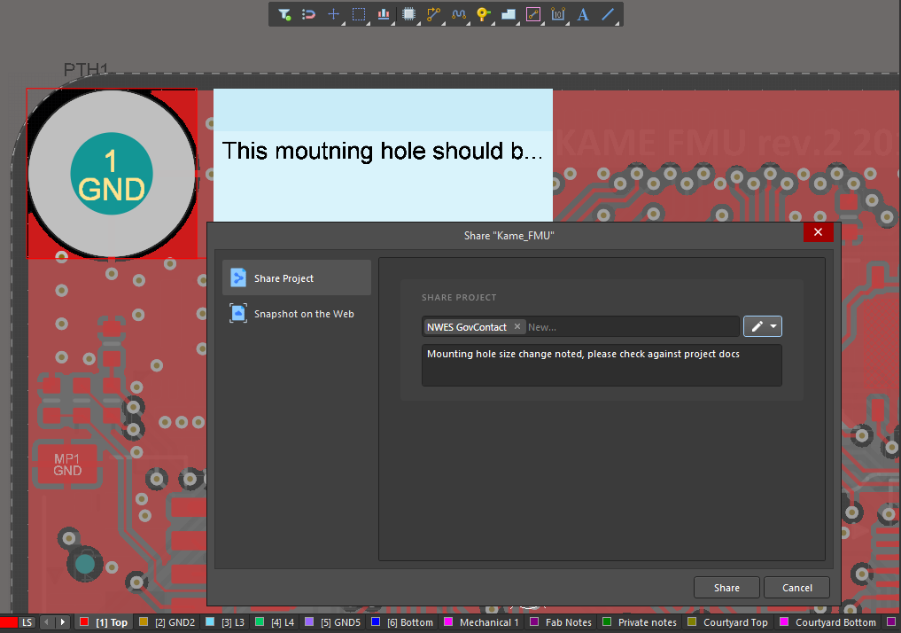
Task: Click the PTH1 designator label
Action: click(86, 69)
